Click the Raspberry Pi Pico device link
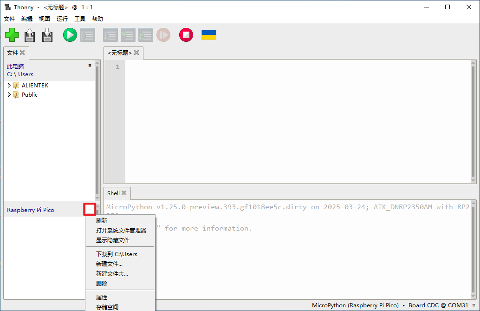 pyautogui.click(x=31, y=210)
